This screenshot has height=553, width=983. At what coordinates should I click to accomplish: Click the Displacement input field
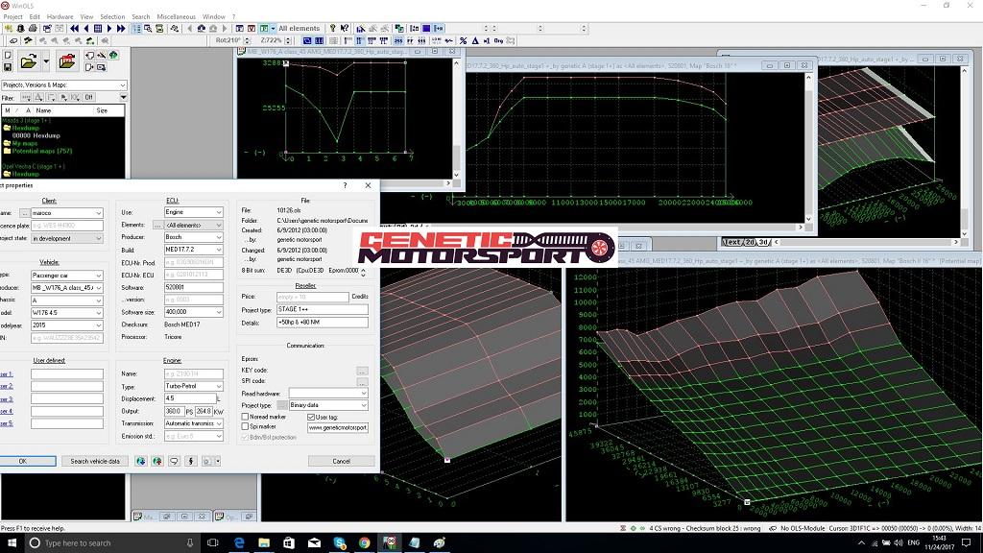click(188, 398)
